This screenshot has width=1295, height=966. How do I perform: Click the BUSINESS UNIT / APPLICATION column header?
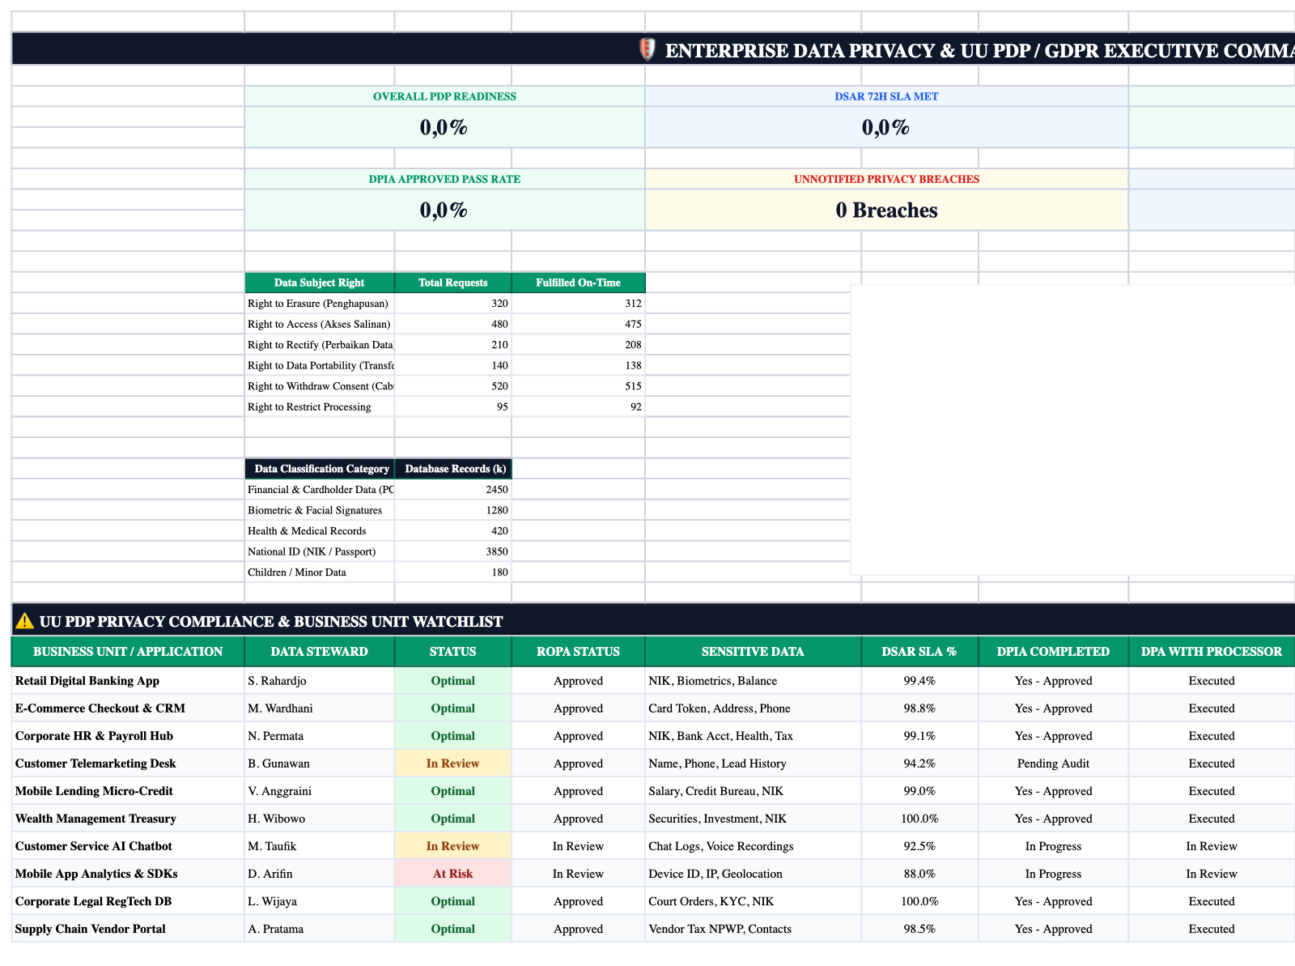[128, 652]
